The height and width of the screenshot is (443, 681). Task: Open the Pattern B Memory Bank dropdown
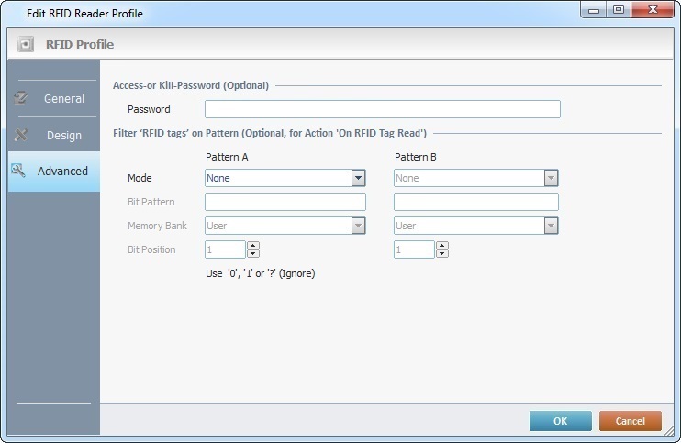point(551,226)
